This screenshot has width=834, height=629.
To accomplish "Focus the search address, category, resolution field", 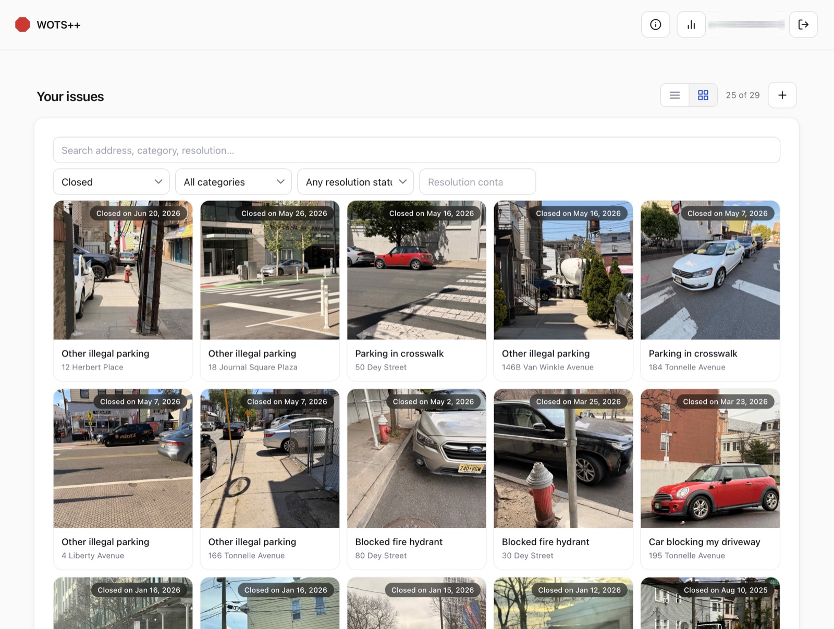I will [416, 150].
